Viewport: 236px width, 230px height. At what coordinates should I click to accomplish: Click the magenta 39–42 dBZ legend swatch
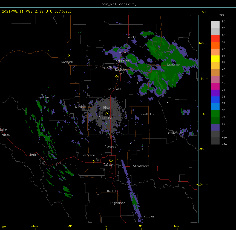215,86
